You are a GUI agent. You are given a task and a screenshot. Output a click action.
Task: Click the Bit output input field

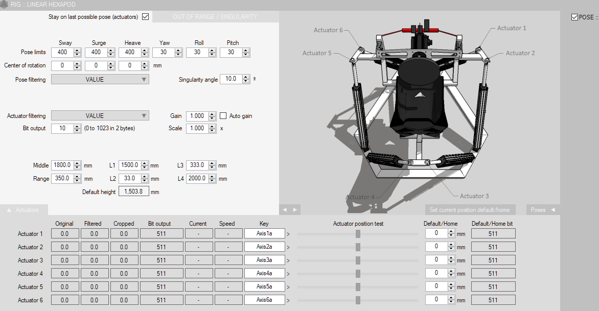[62, 129]
